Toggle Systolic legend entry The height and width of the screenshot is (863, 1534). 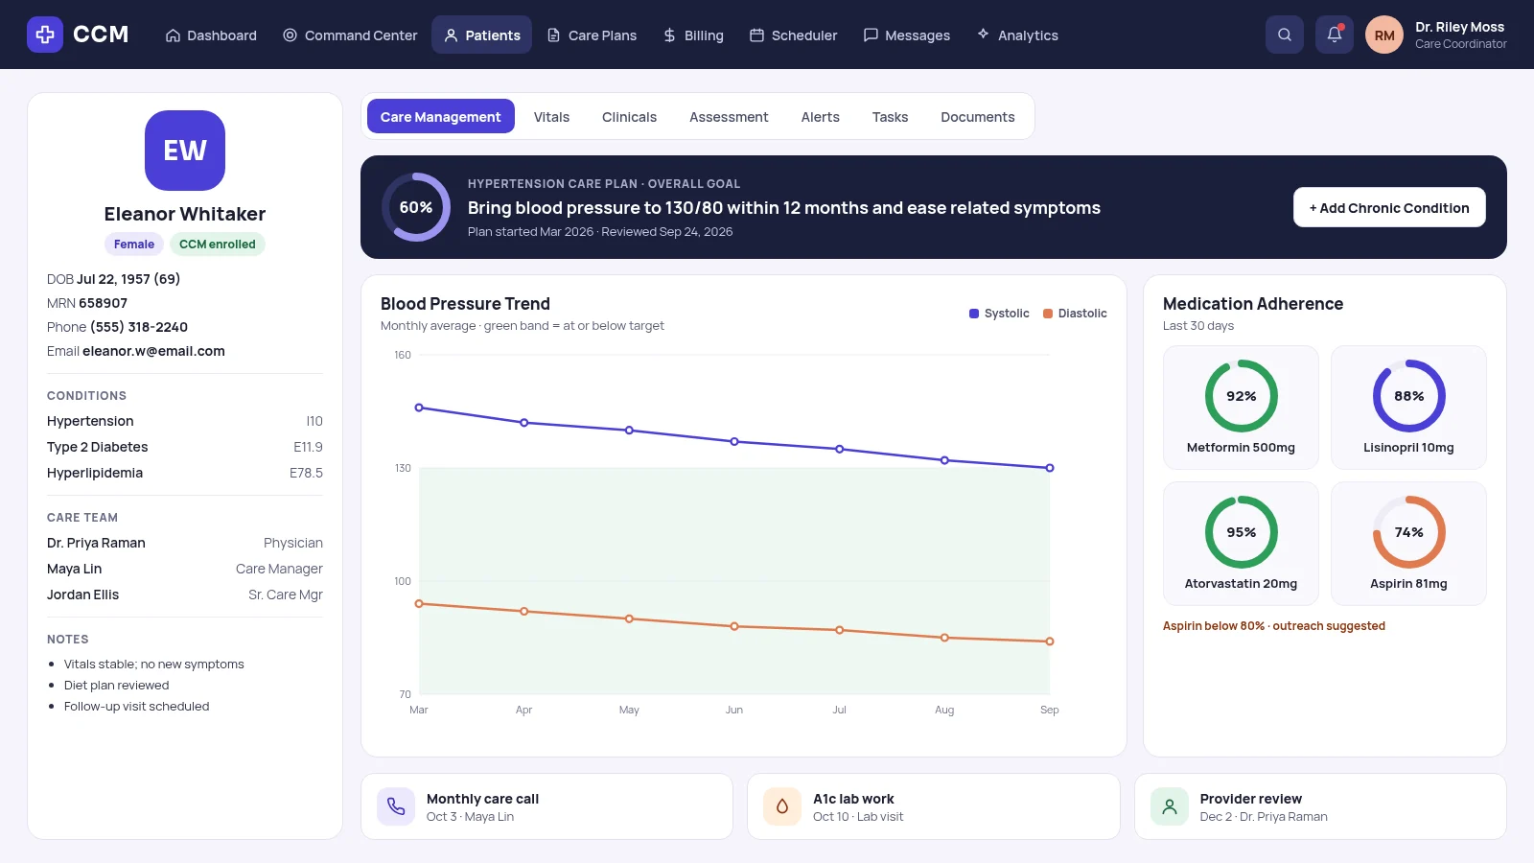coord(999,314)
